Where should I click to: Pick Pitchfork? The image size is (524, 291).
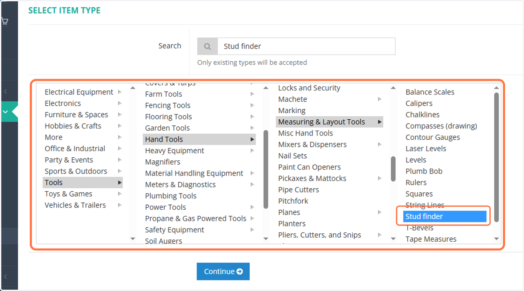[x=293, y=201]
